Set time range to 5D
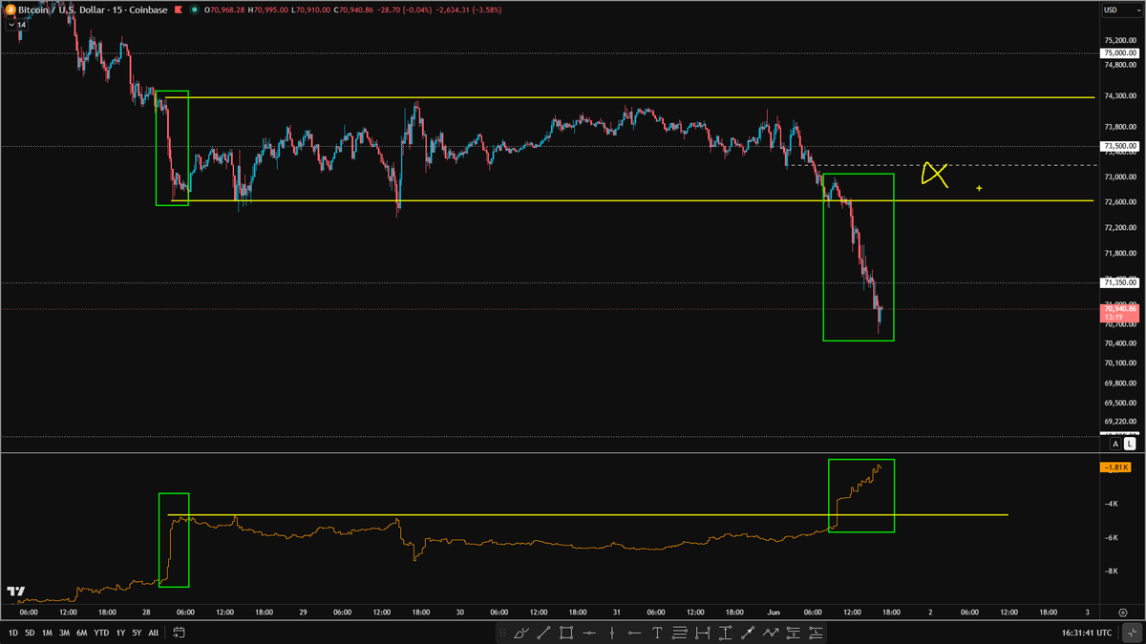The height and width of the screenshot is (644, 1146). 30,633
